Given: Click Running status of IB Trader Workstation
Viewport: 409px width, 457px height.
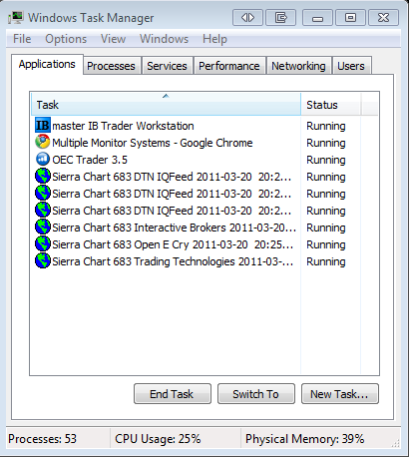Looking at the screenshot, I should (x=326, y=126).
